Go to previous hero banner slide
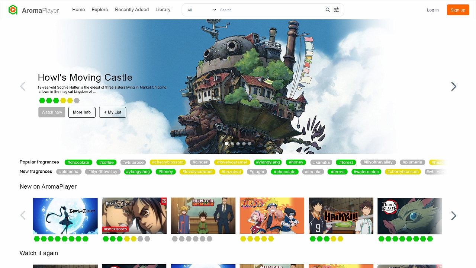Viewport: 476px width, 268px height. point(23,86)
